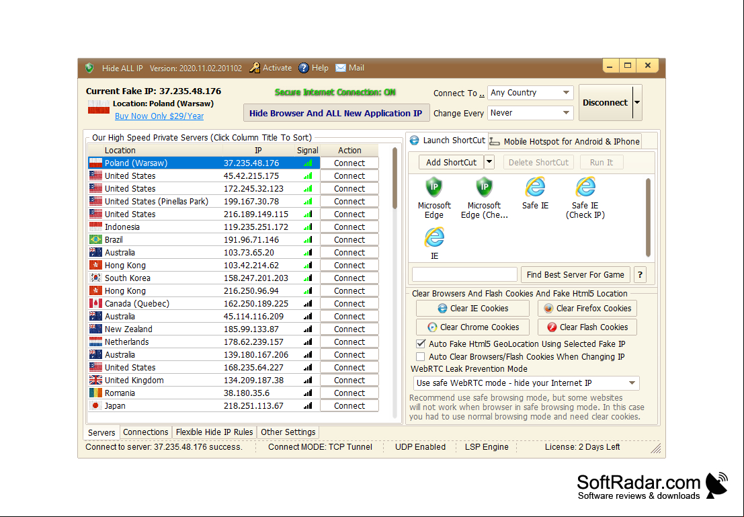
Task: Sort servers by the IP column header
Action: [258, 151]
